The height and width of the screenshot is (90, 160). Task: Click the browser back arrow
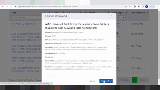[x=3, y=6]
